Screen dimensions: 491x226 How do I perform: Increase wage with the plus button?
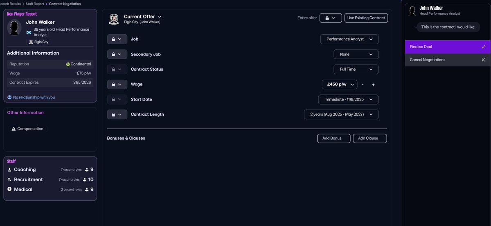click(x=373, y=85)
